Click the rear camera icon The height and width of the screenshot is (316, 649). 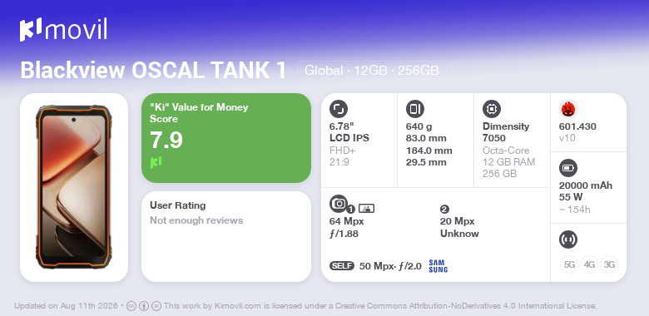[x=338, y=204]
